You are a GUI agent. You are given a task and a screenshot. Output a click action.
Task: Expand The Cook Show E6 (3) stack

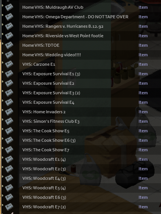[x=2, y=138]
